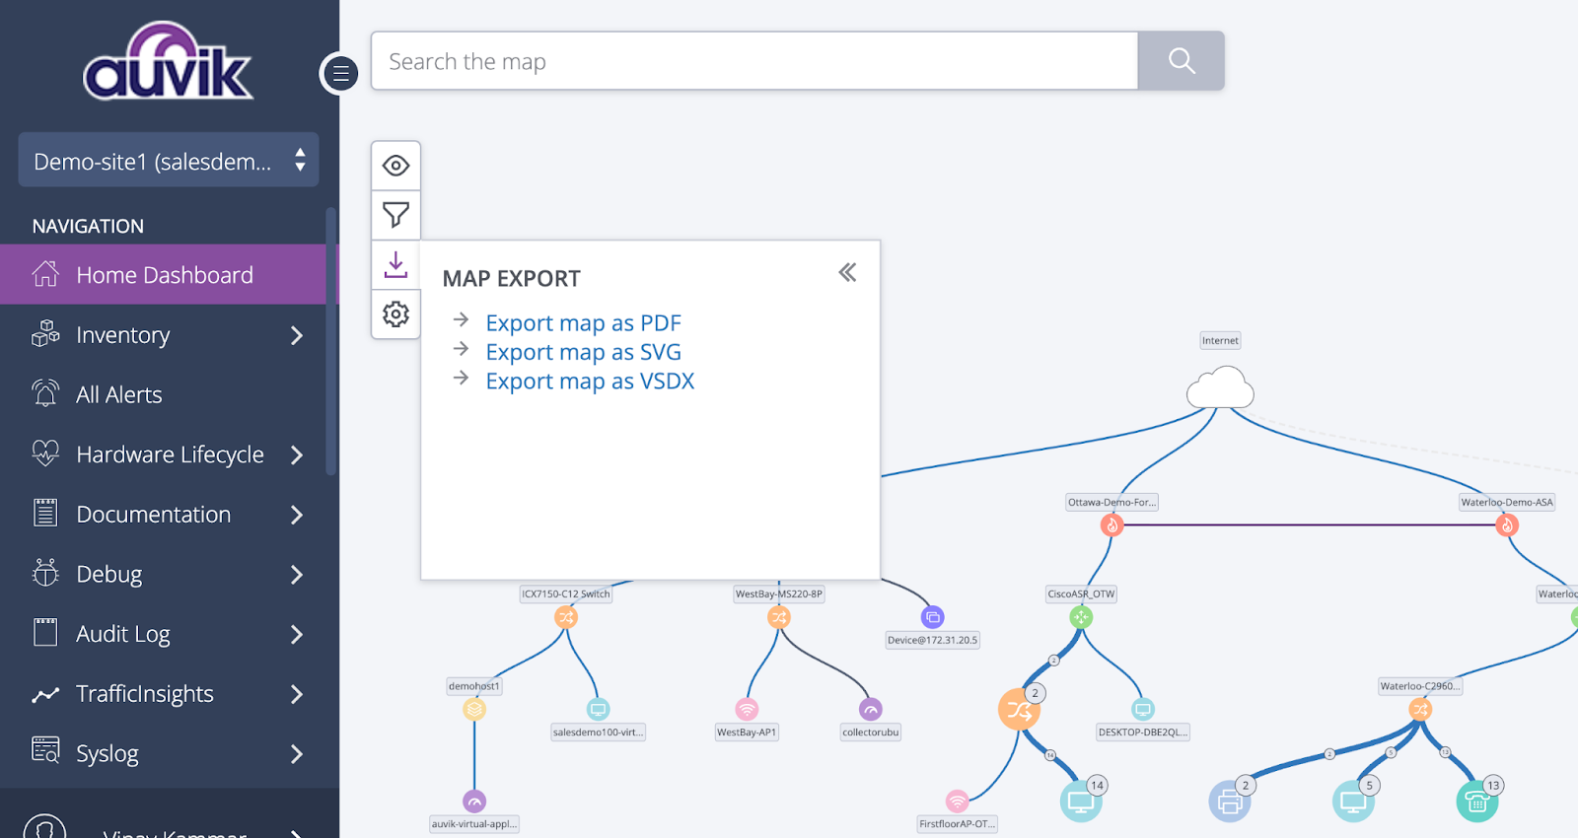The height and width of the screenshot is (838, 1578).
Task: Click the sidebar navigation scrollbar
Action: 331,340
